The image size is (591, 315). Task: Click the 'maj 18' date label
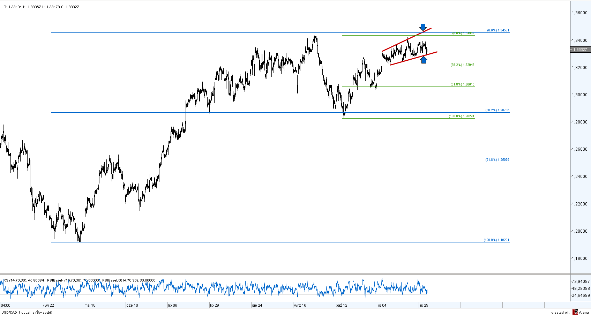pos(90,305)
